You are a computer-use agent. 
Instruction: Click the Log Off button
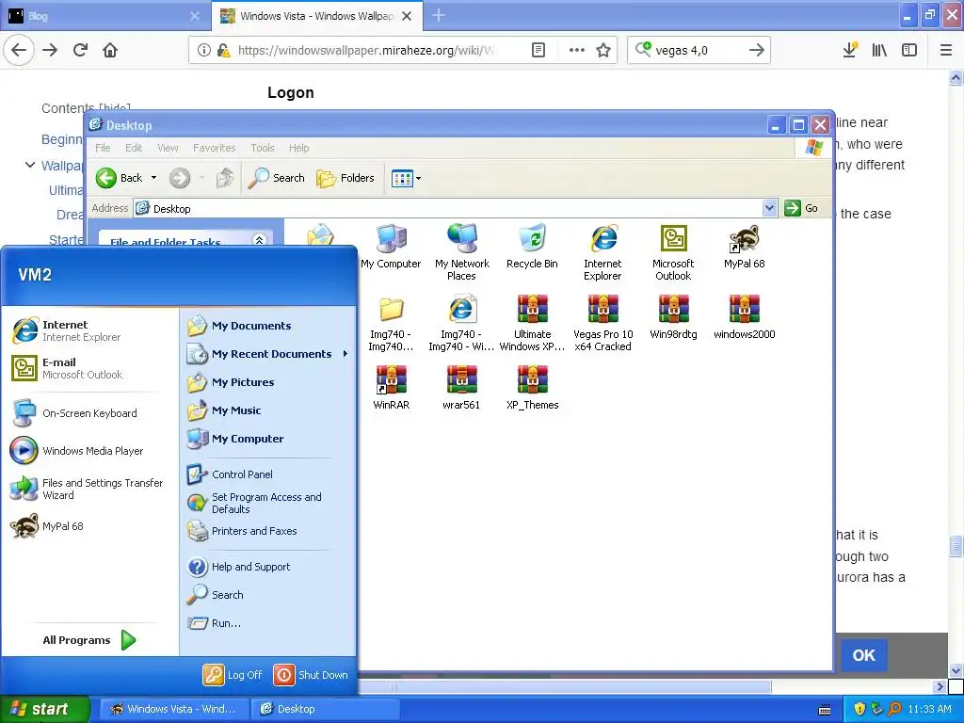[233, 675]
